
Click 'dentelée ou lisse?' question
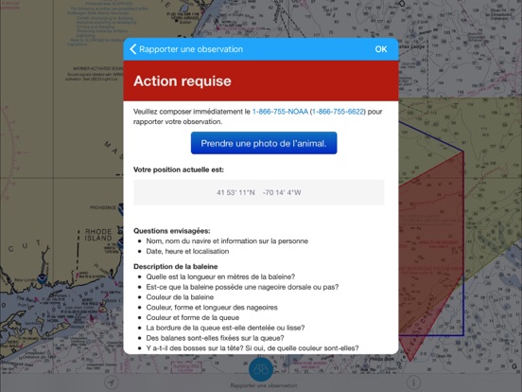[225, 328]
